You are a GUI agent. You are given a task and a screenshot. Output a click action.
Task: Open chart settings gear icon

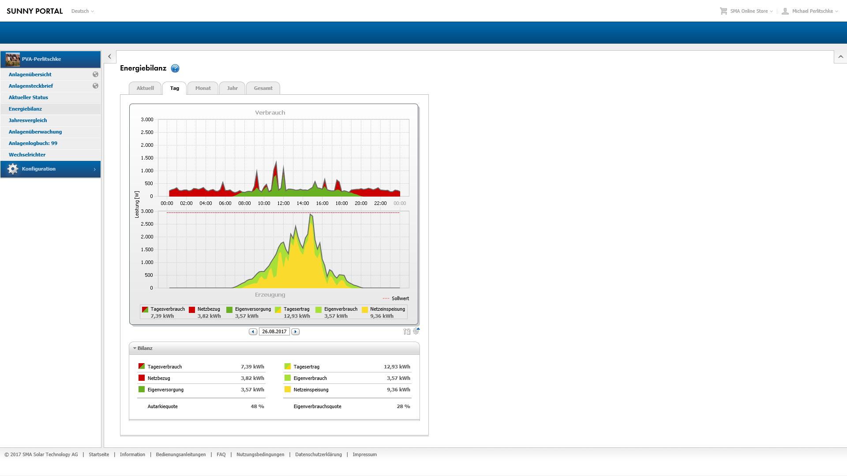tap(416, 331)
